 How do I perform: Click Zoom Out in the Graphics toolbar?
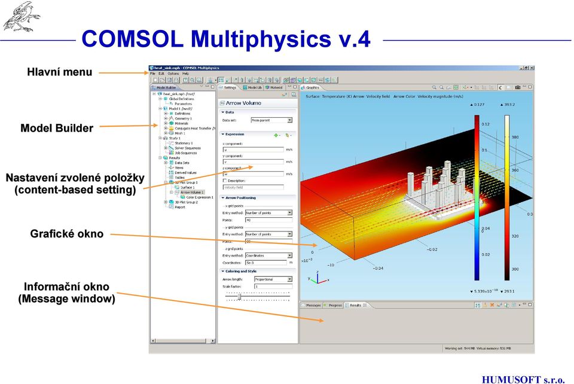point(441,87)
